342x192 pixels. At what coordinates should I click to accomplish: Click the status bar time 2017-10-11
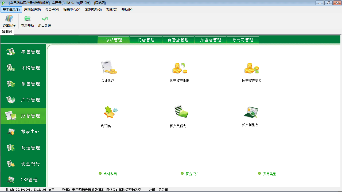[x=30, y=190]
